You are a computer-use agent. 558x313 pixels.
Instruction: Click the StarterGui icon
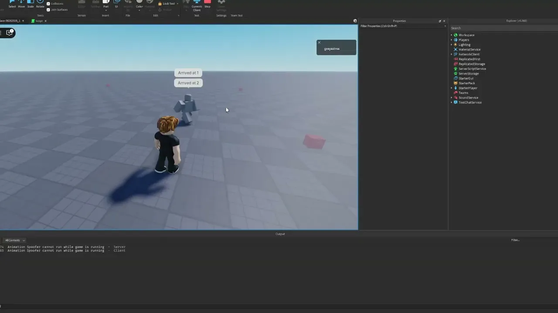click(x=456, y=78)
